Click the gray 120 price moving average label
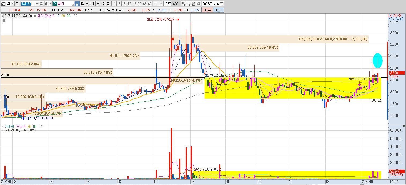 pos(75,16)
